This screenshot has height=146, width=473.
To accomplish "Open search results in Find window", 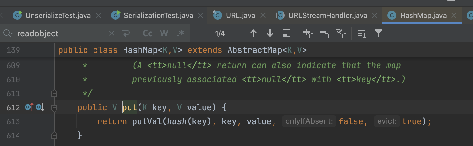I will pos(287,33).
